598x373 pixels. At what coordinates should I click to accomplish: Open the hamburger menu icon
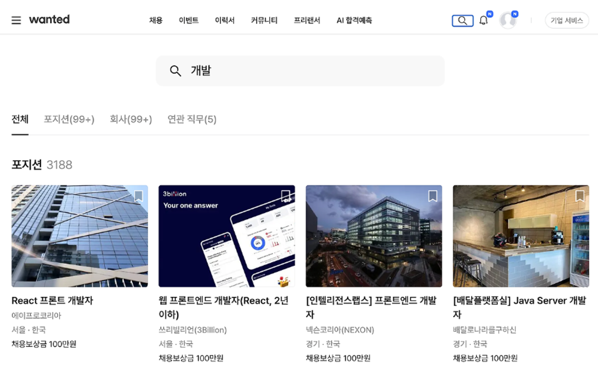pyautogui.click(x=16, y=20)
